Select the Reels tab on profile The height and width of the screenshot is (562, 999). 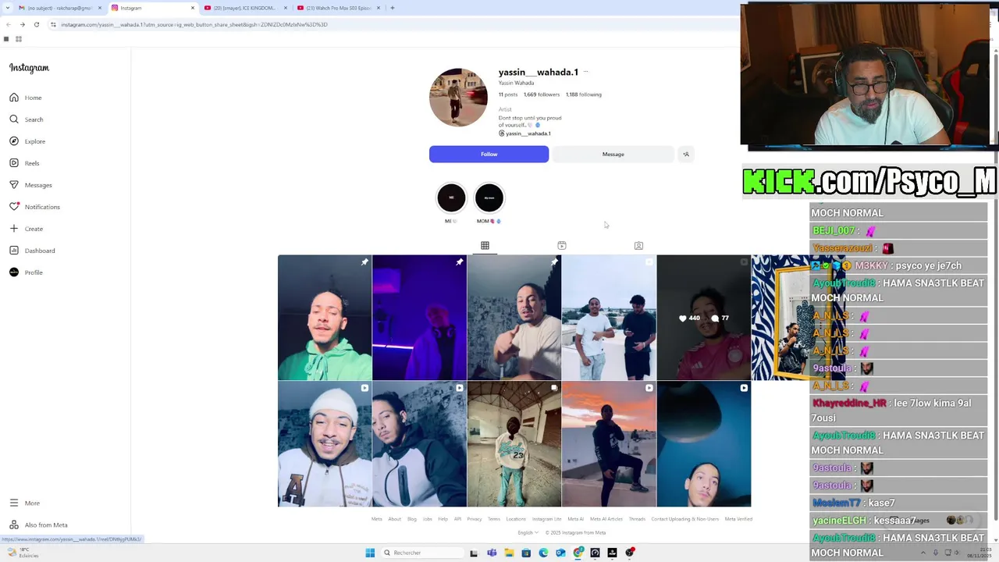pyautogui.click(x=561, y=245)
